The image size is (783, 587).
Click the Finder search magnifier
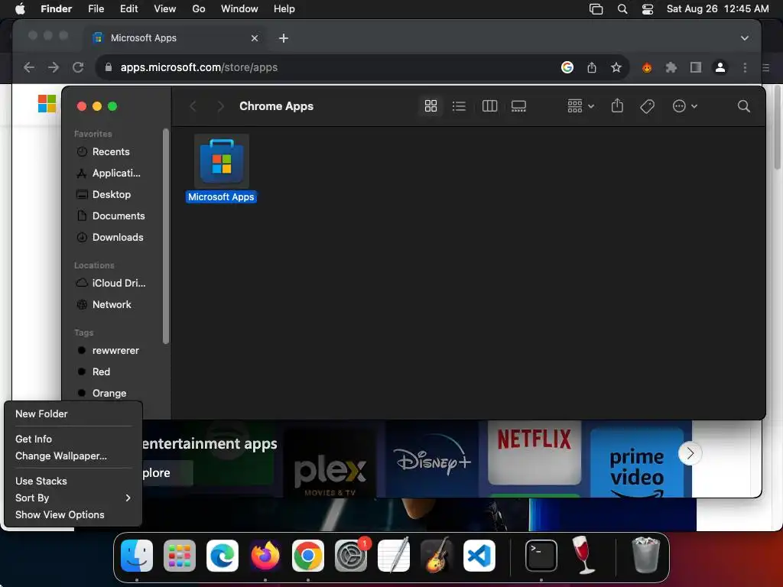743,105
